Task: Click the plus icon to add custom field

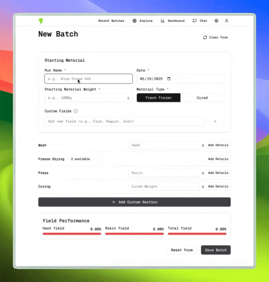Action: pyautogui.click(x=215, y=121)
